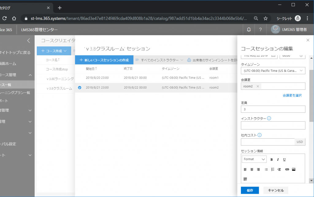Open the Format dropdown in editor

point(254,159)
